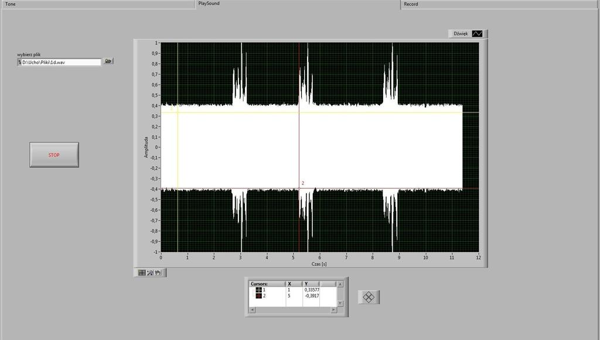The width and height of the screenshot is (600, 340).
Task: Click the "Cursors:" column header
Action: 267,284
